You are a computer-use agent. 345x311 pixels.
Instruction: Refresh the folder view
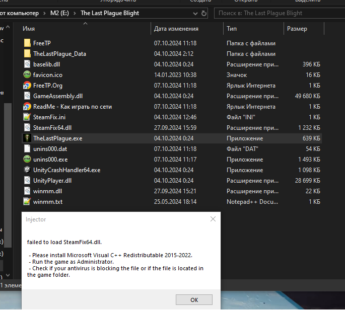click(x=204, y=14)
